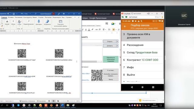Open the Ссылки ribbon tab
This screenshot has height=109, width=194.
pyautogui.click(x=41, y=18)
